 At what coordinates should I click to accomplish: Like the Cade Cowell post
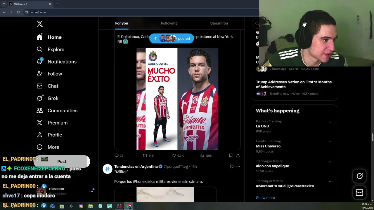point(177,155)
